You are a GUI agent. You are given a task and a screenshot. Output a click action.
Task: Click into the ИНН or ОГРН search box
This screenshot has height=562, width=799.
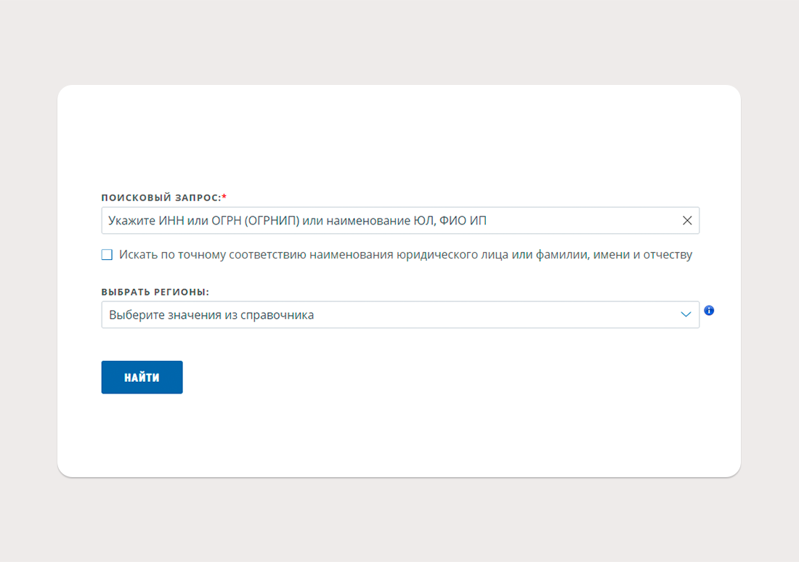[x=400, y=220]
